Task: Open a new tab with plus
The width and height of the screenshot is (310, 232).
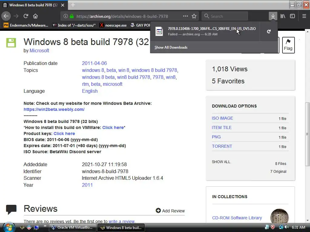Action: click(73, 5)
